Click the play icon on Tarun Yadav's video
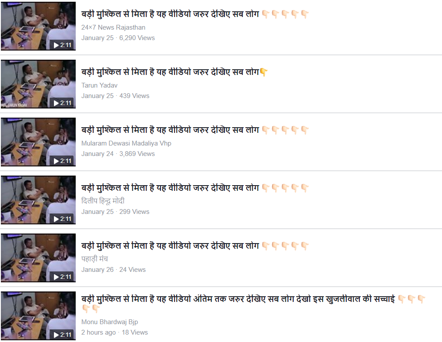The height and width of the screenshot is (342, 442). (63, 103)
